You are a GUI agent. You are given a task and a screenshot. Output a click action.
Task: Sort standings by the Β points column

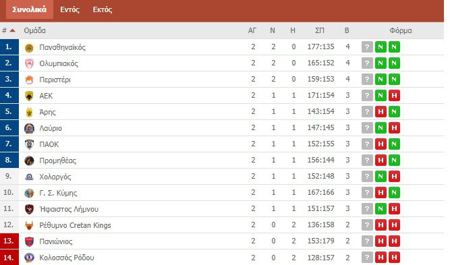pos(347,30)
